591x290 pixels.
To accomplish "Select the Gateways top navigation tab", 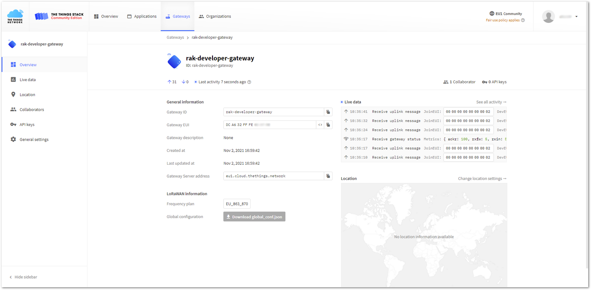I will pos(178,16).
